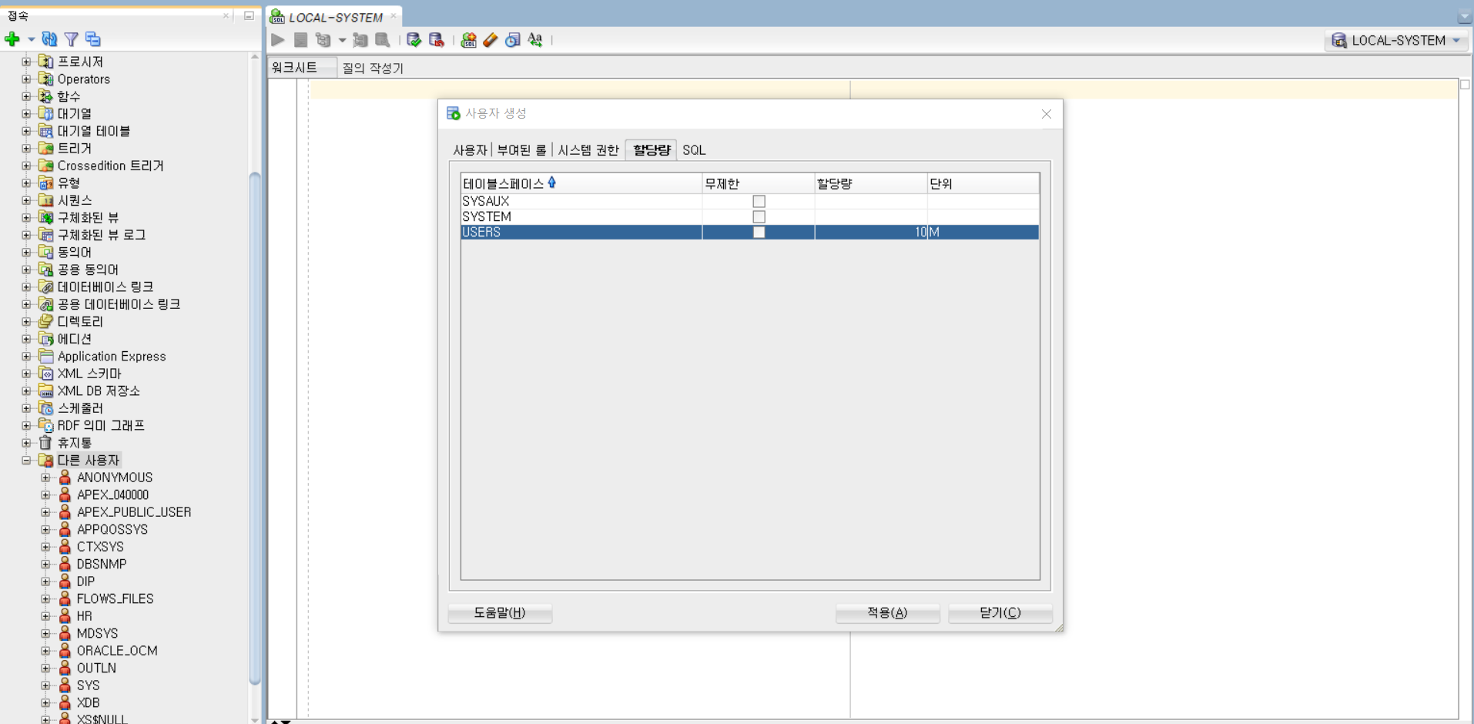Click the SQL Tuning Advisor icon
The image size is (1474, 724).
coord(382,40)
